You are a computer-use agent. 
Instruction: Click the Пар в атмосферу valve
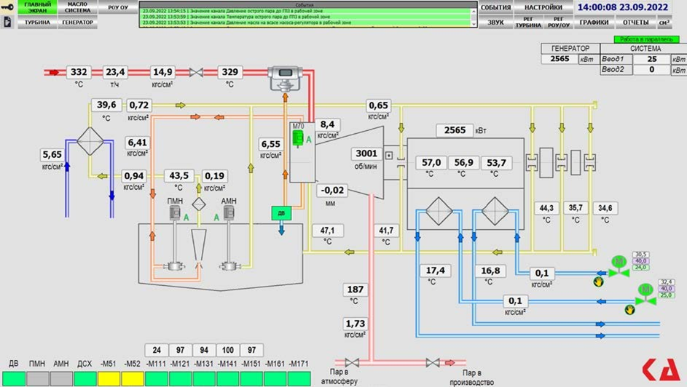(352, 362)
